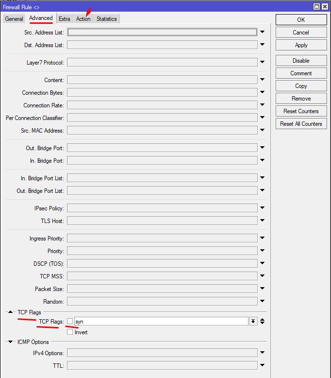Viewport: 331px width, 378px height.
Task: Expand the ICMP Options section arrow
Action: coord(11,342)
